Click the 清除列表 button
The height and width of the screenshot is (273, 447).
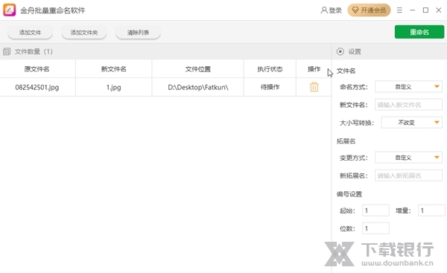coord(139,33)
